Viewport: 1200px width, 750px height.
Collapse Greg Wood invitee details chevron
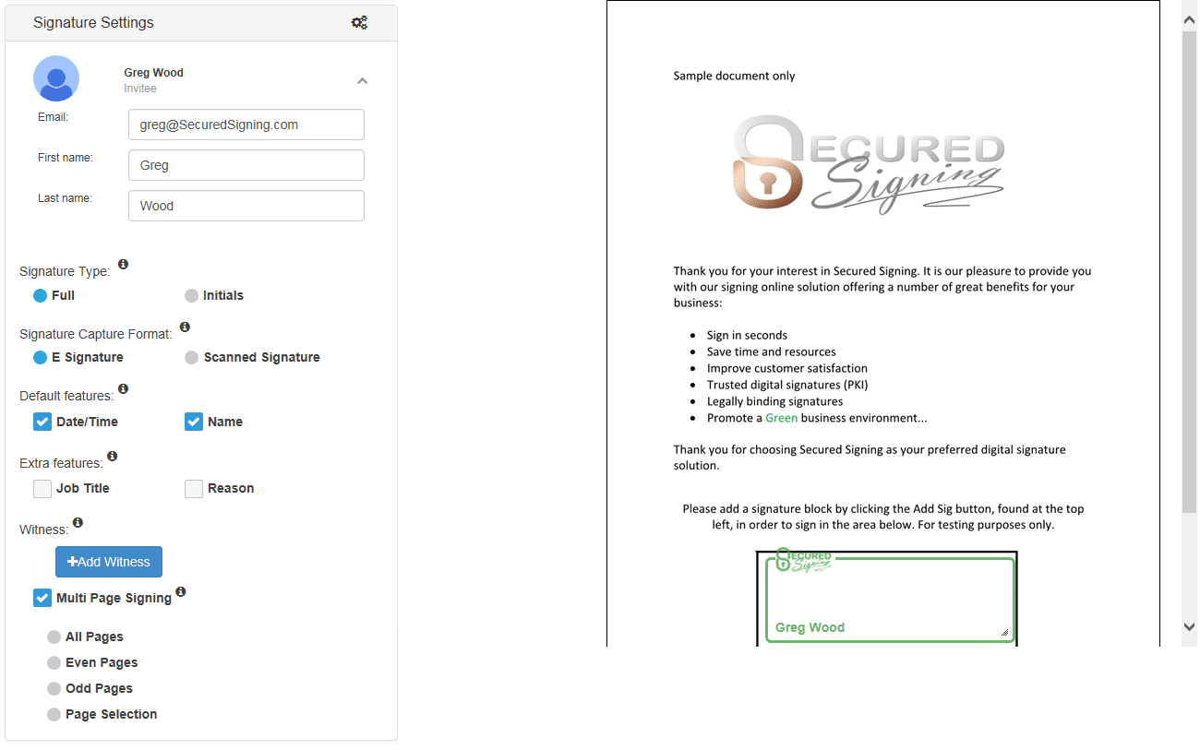pyautogui.click(x=363, y=81)
